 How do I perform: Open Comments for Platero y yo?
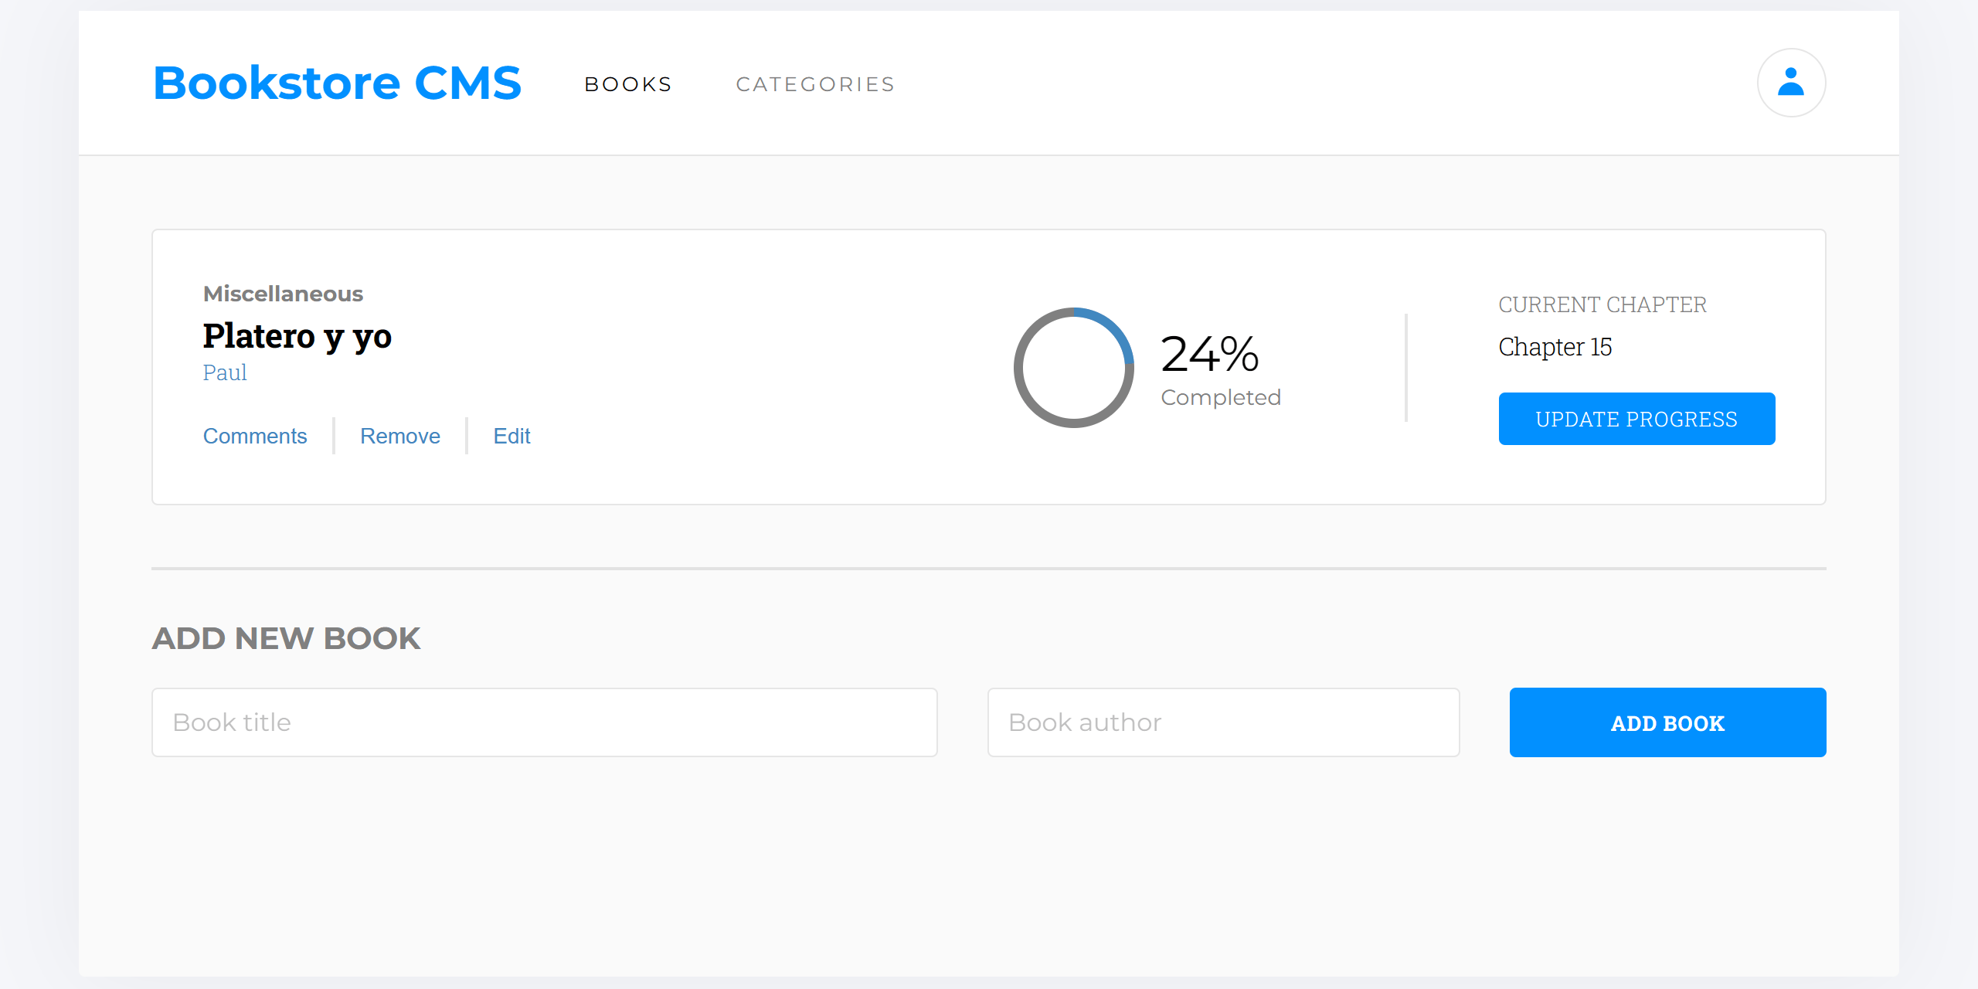click(255, 435)
